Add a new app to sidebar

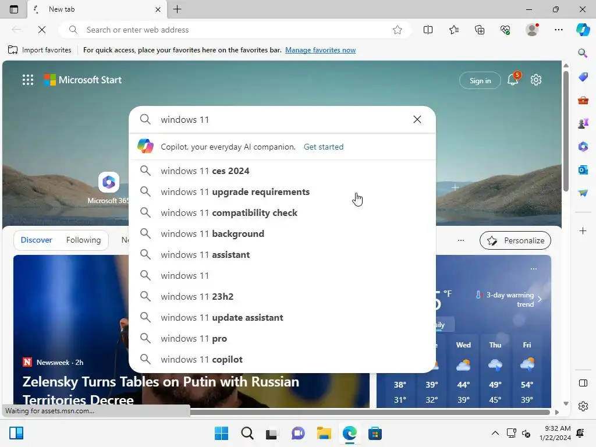583,230
